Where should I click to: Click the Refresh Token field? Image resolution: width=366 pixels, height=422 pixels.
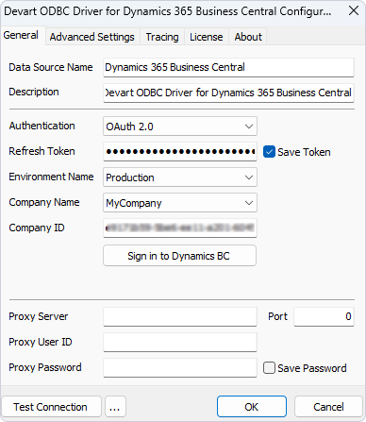coord(180,152)
